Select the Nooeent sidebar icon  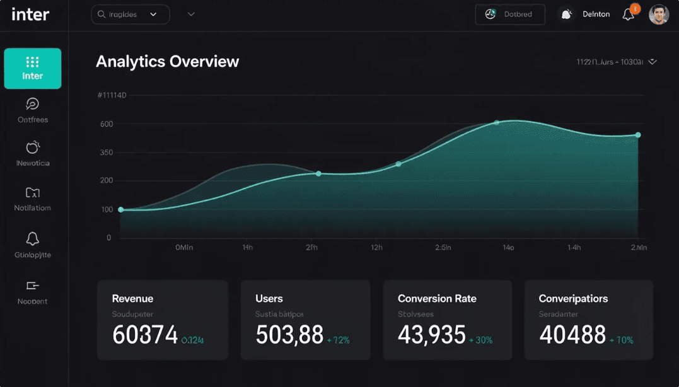click(32, 286)
